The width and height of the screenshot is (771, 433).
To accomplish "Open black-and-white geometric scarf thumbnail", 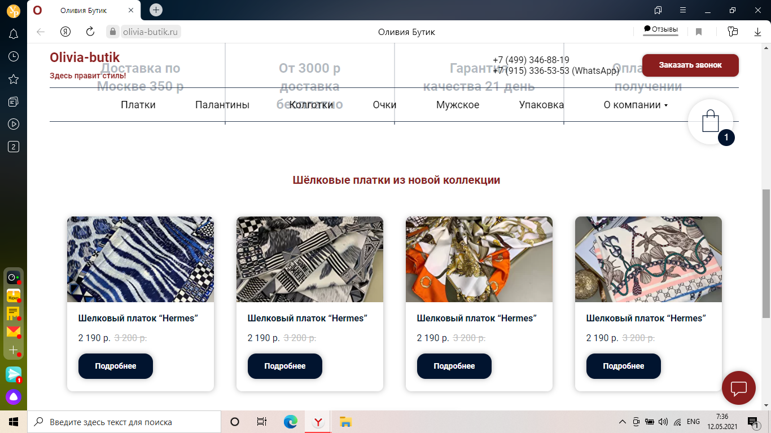I will pyautogui.click(x=310, y=259).
